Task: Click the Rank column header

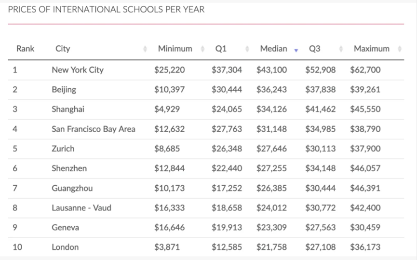Action: [x=25, y=49]
